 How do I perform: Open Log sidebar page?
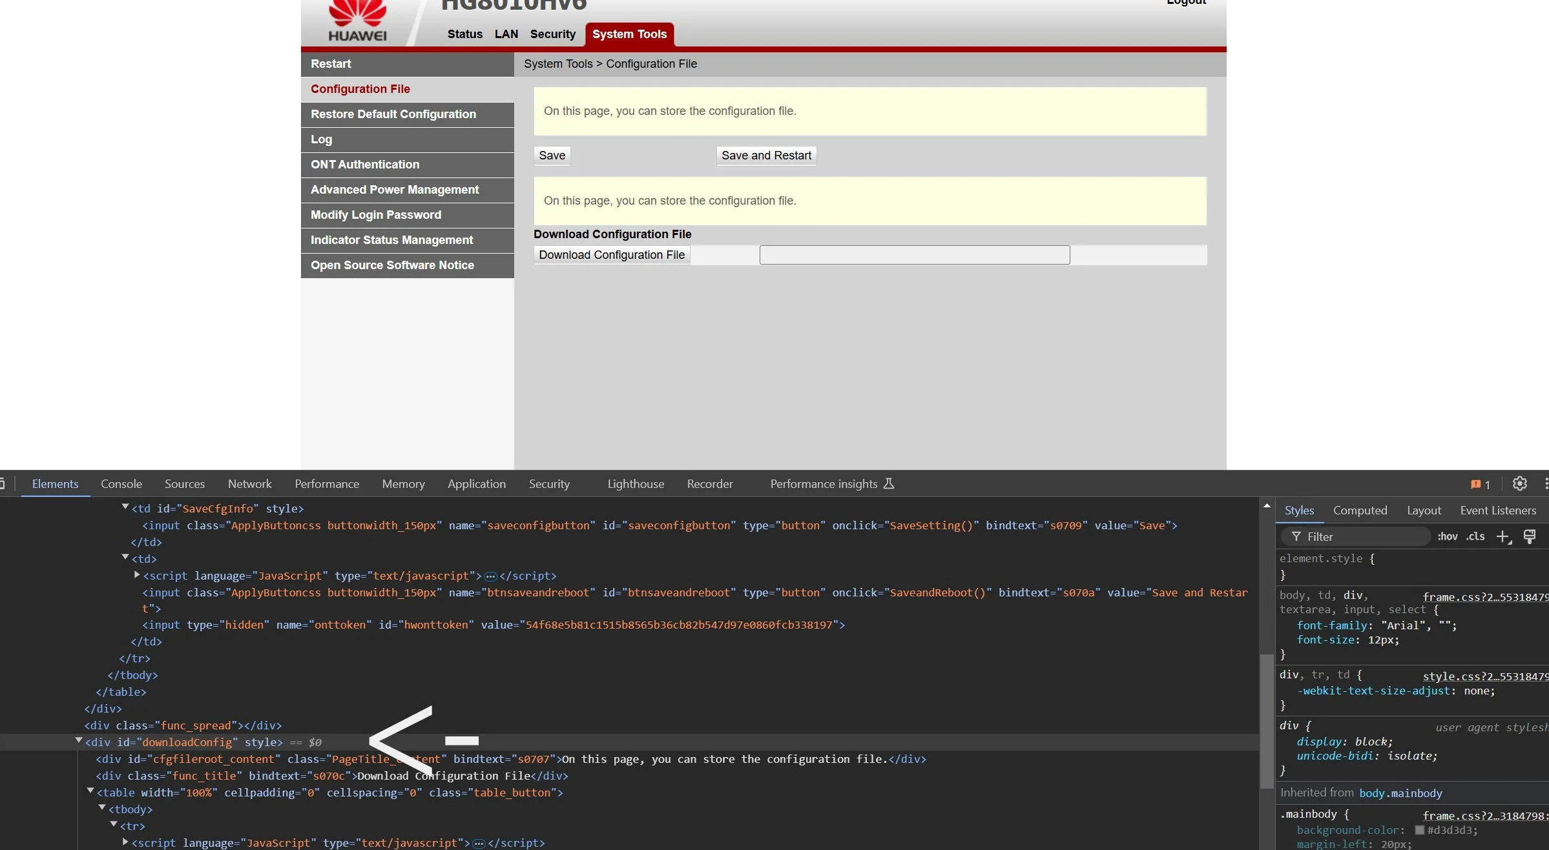pyautogui.click(x=408, y=139)
